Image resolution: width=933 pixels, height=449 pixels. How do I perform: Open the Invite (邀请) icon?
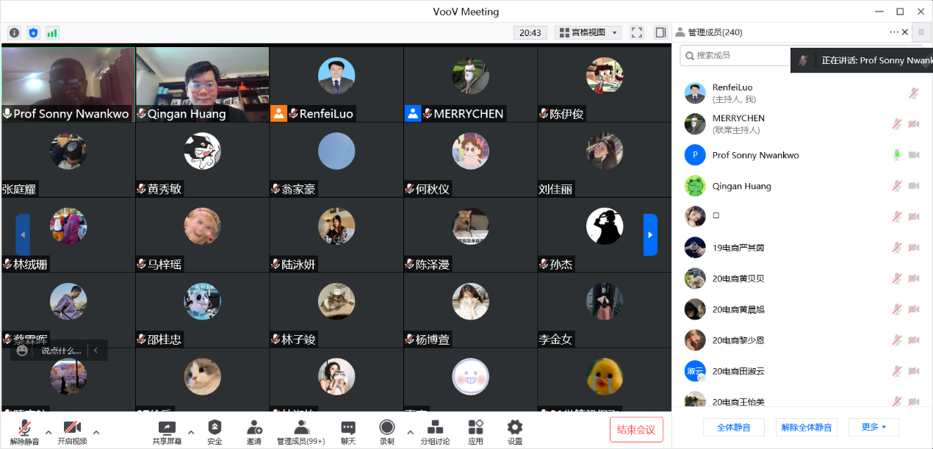(253, 432)
